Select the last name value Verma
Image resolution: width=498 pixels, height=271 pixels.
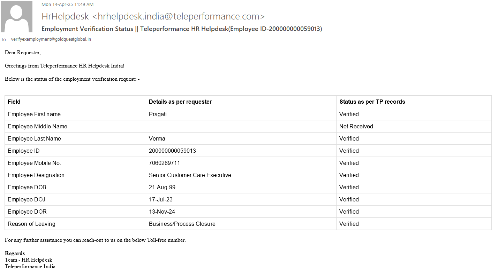pyautogui.click(x=157, y=138)
